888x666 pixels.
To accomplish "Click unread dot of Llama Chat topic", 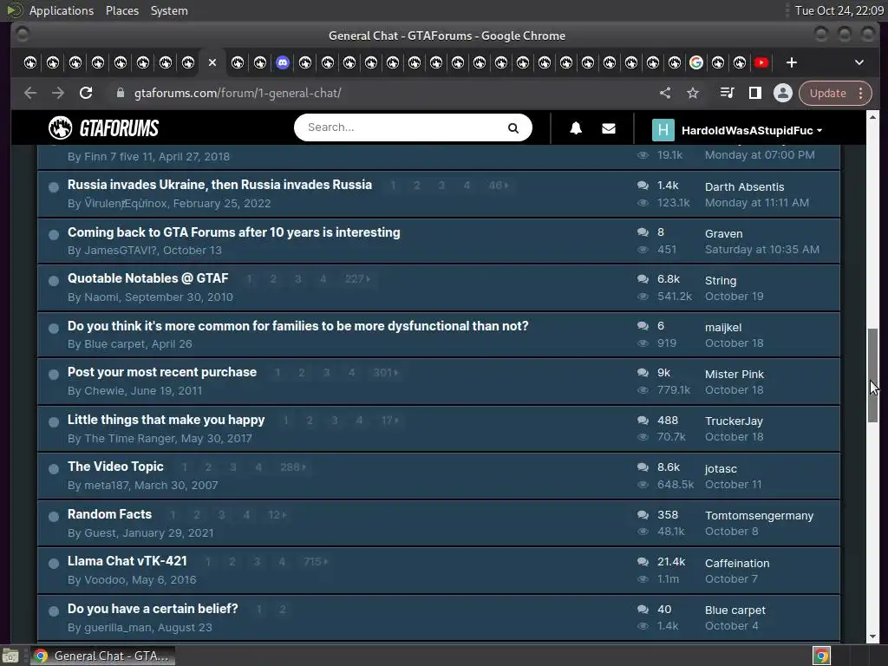I will 54,564.
